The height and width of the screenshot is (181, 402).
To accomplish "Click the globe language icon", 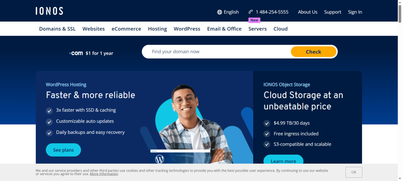I will click(219, 12).
